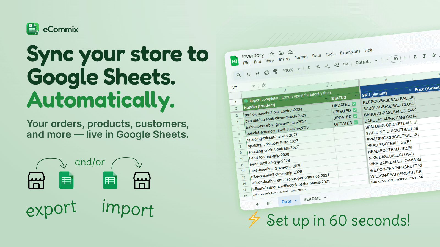440x247 pixels.
Task: Toggle UPDATED checkbox in row 4
Action: pos(355,110)
